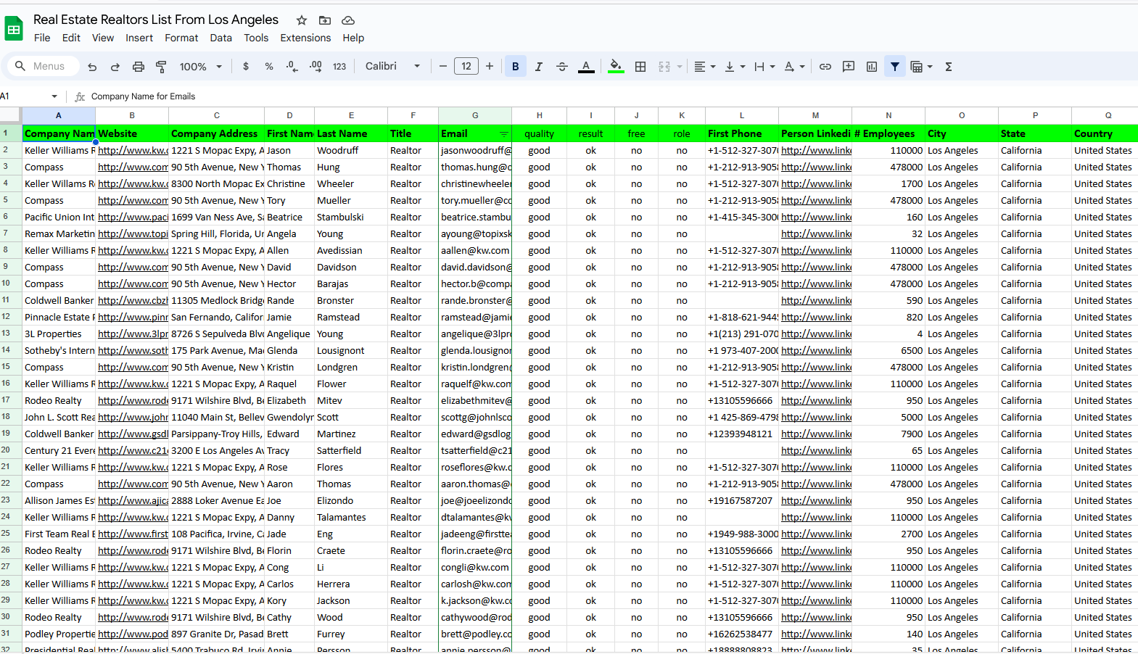Toggle bold formatting
Image resolution: width=1138 pixels, height=654 pixels.
coord(516,67)
